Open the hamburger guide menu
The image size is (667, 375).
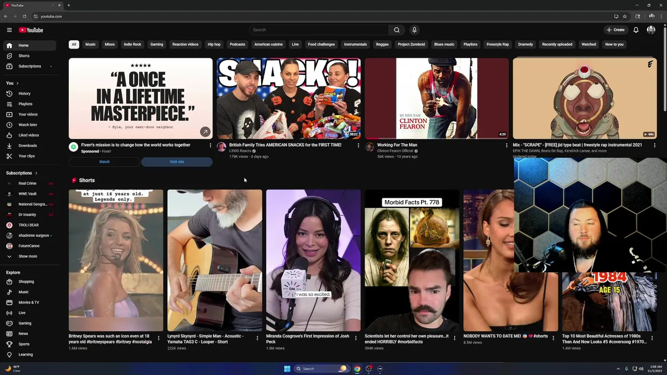click(9, 30)
